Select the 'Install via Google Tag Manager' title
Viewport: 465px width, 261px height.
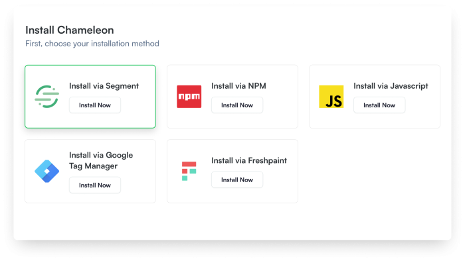coord(101,160)
